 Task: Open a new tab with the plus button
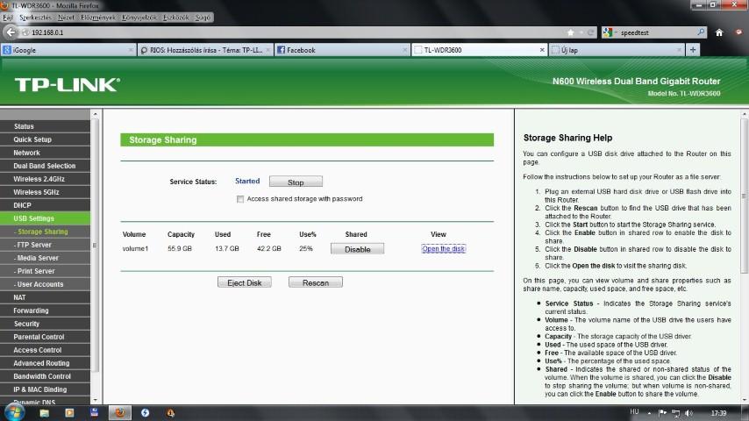pyautogui.click(x=693, y=50)
